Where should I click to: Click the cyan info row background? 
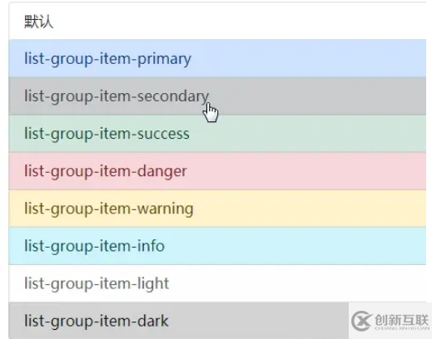coord(305,246)
